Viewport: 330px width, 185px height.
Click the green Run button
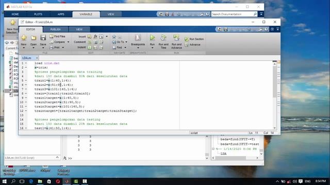click(x=153, y=38)
